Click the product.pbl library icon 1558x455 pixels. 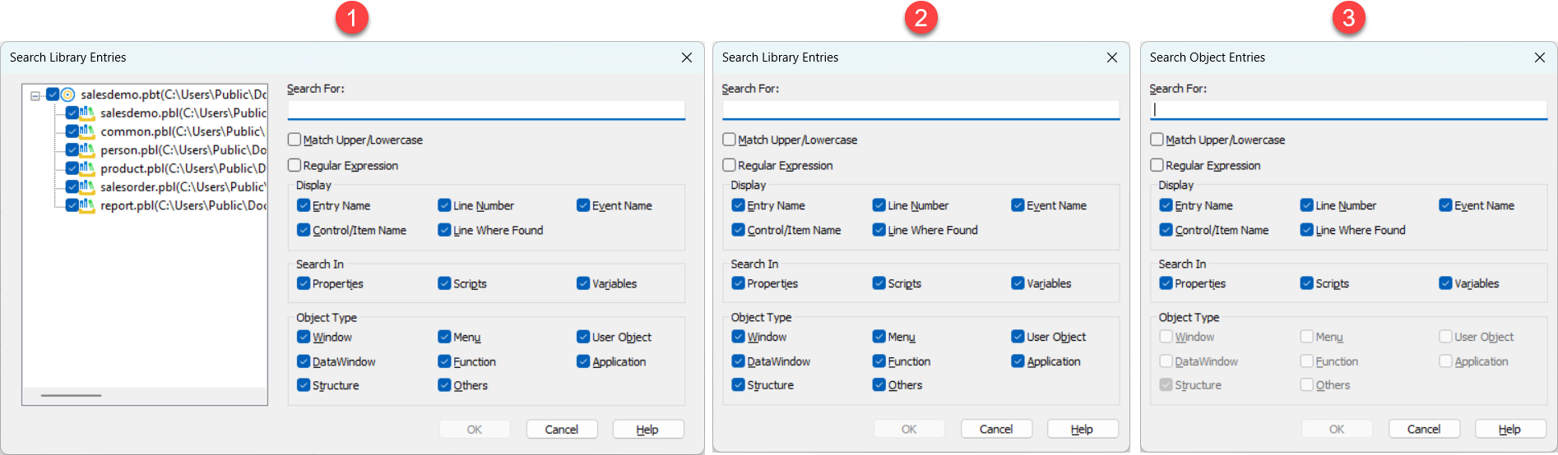click(87, 168)
